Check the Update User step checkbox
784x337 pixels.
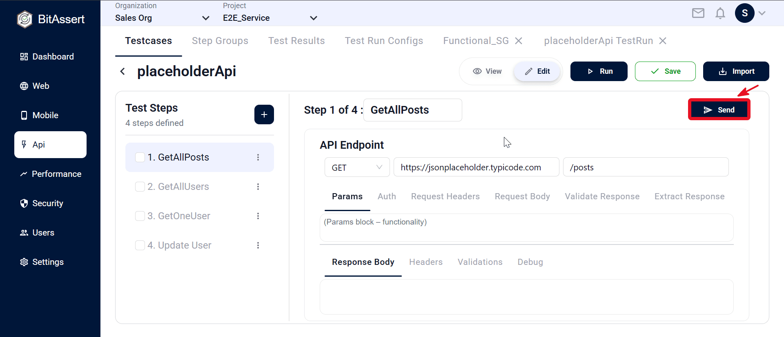click(x=140, y=245)
